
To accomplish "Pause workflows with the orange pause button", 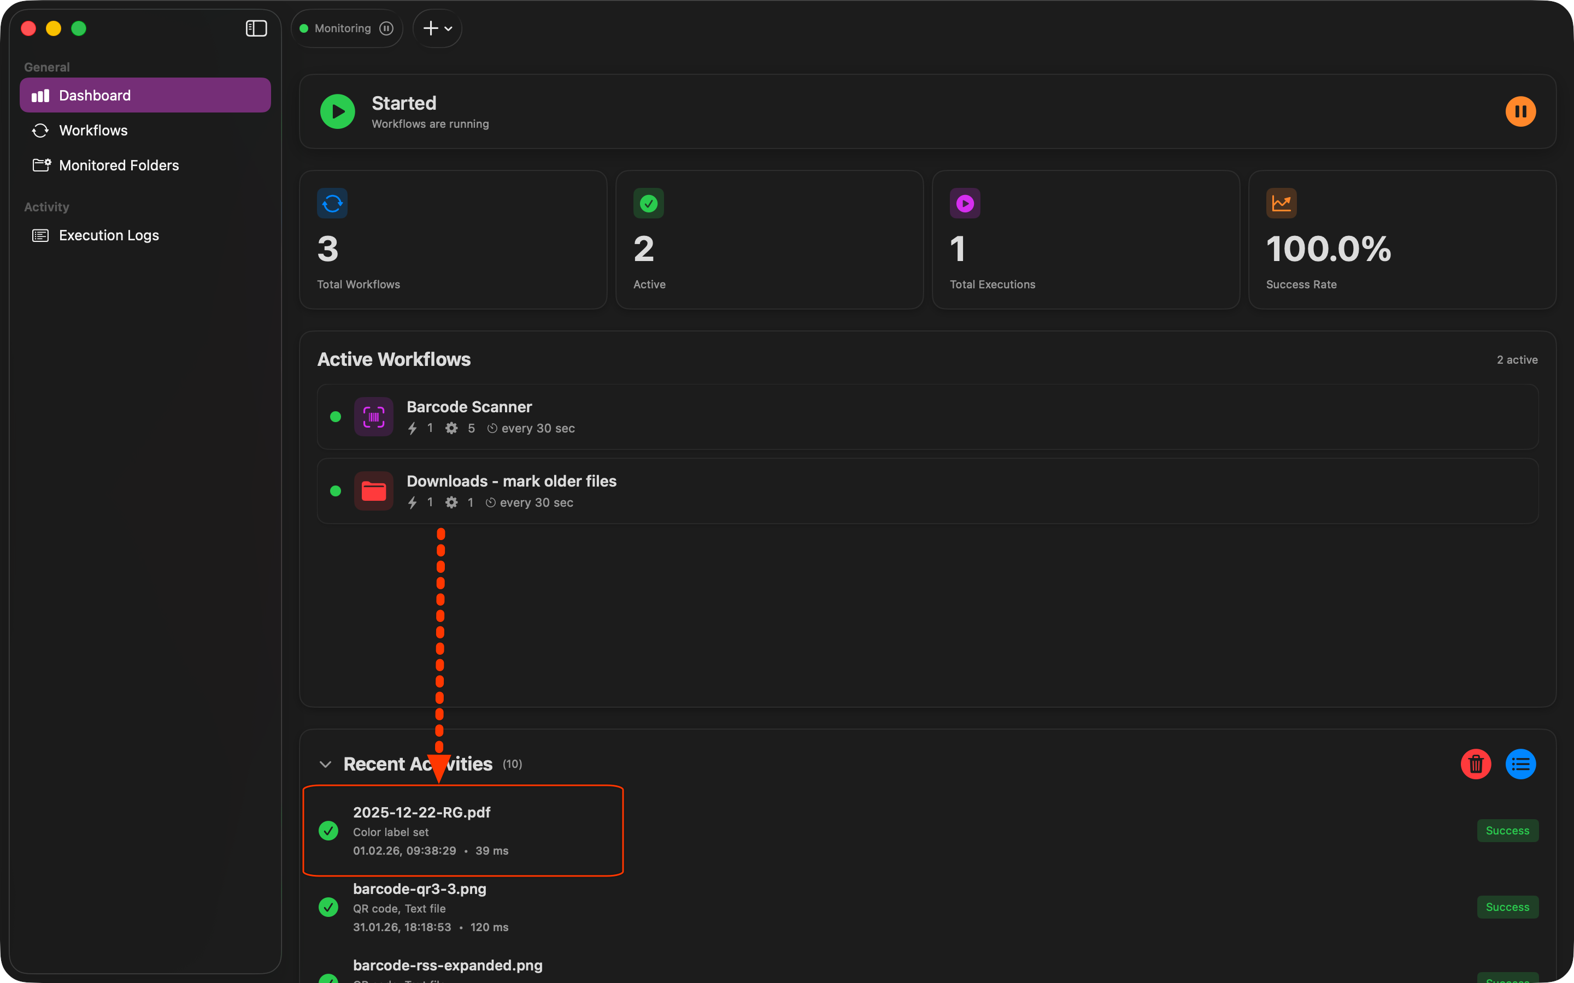I will pos(1520,111).
